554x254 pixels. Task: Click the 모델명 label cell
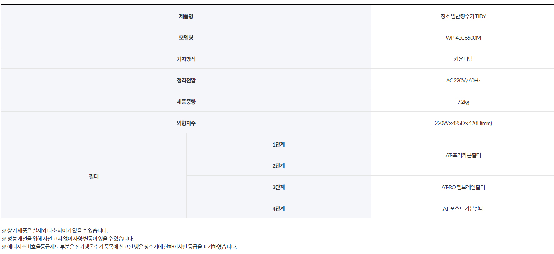pos(186,37)
